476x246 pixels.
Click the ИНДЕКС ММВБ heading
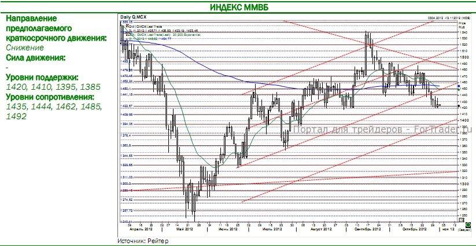tap(239, 8)
